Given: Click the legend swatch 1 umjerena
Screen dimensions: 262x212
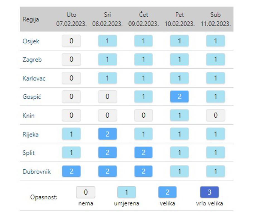Looking at the screenshot, I should click(127, 192).
